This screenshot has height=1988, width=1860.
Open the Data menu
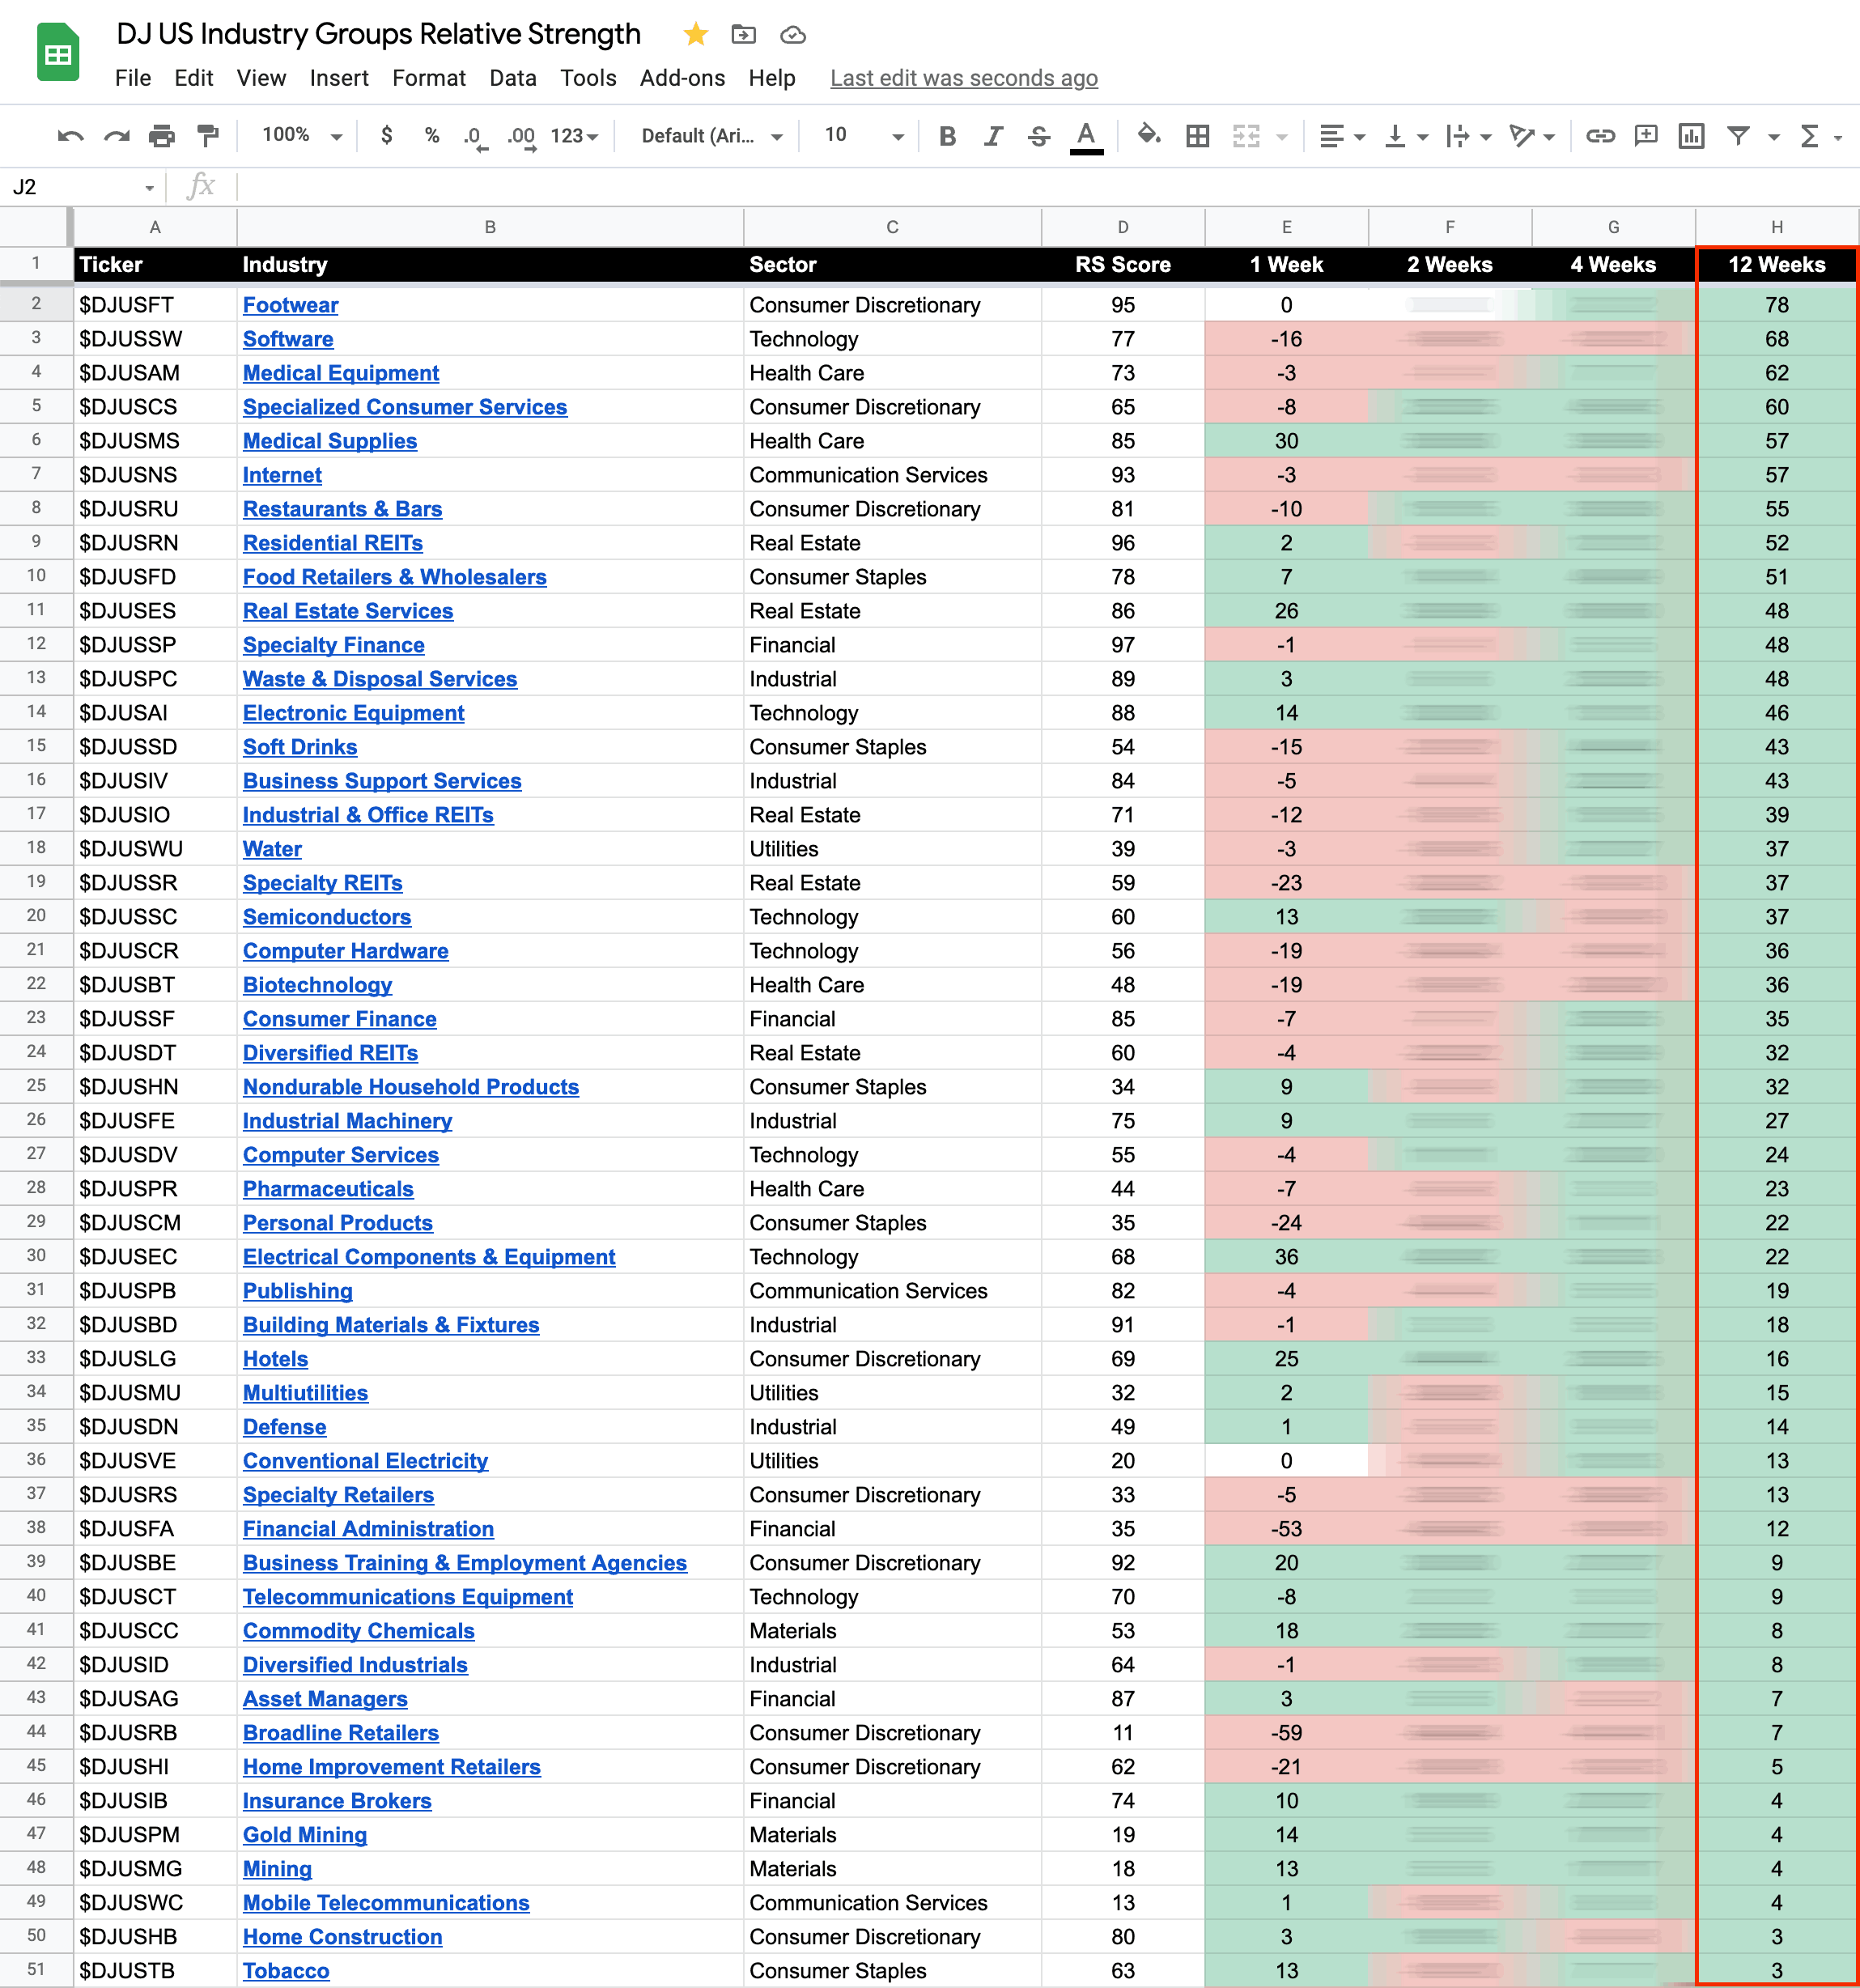point(513,78)
